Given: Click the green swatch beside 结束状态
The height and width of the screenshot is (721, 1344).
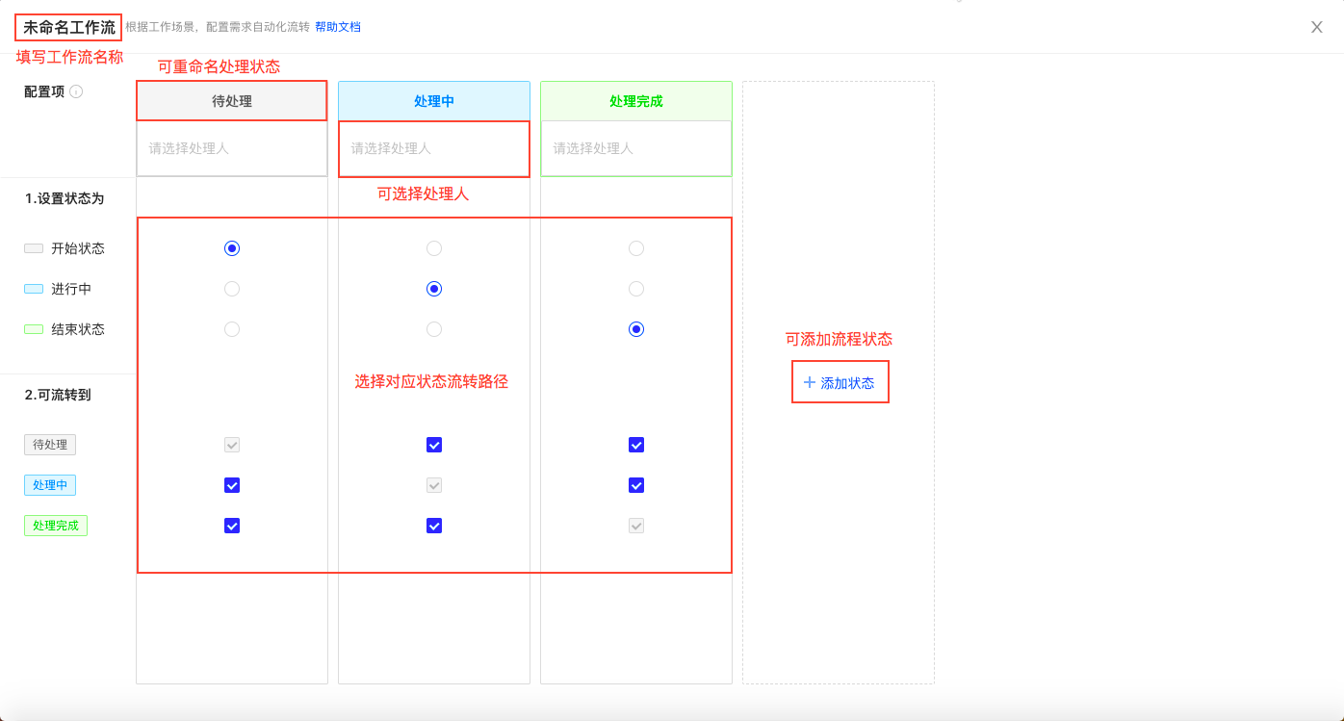Looking at the screenshot, I should (34, 329).
